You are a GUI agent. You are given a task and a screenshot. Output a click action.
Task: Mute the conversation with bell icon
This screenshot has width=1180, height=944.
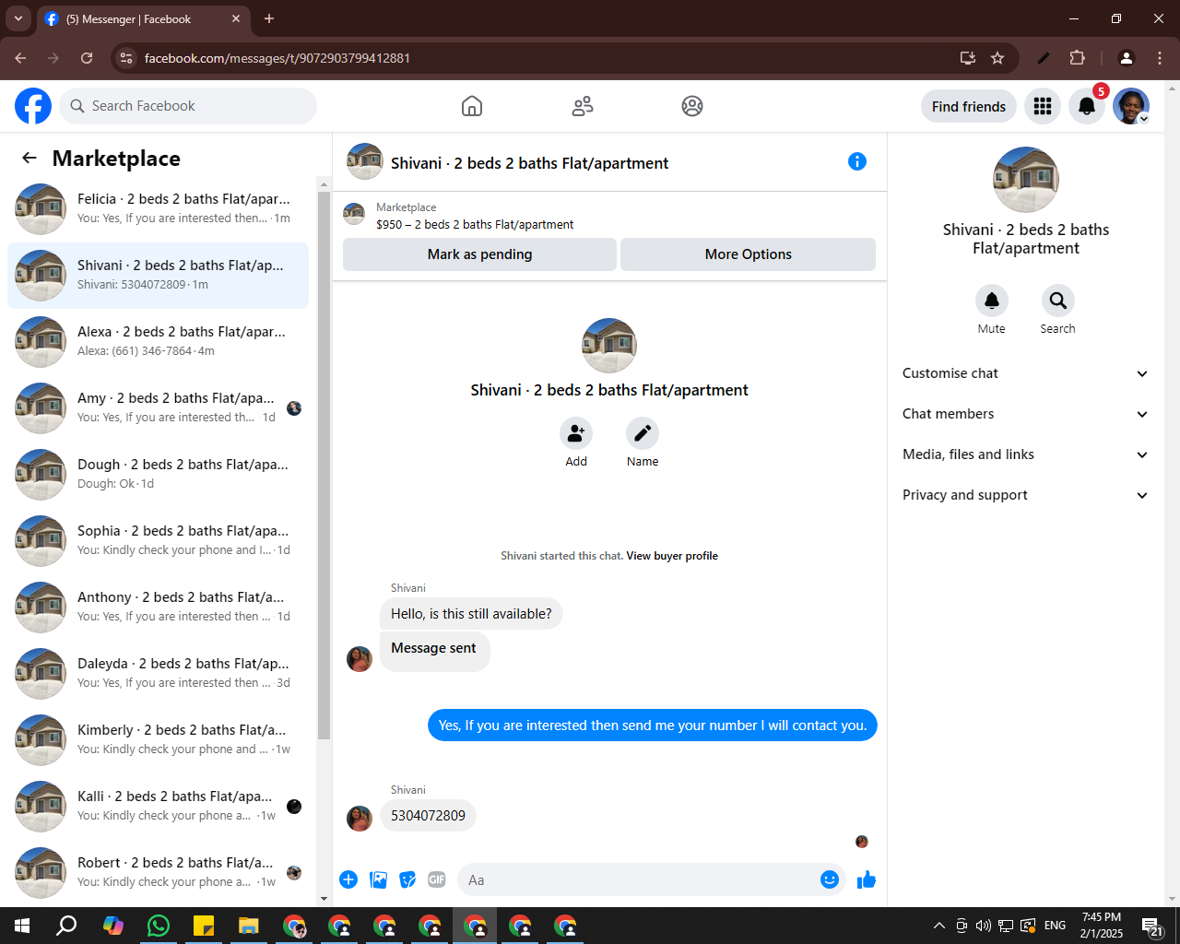pyautogui.click(x=992, y=301)
